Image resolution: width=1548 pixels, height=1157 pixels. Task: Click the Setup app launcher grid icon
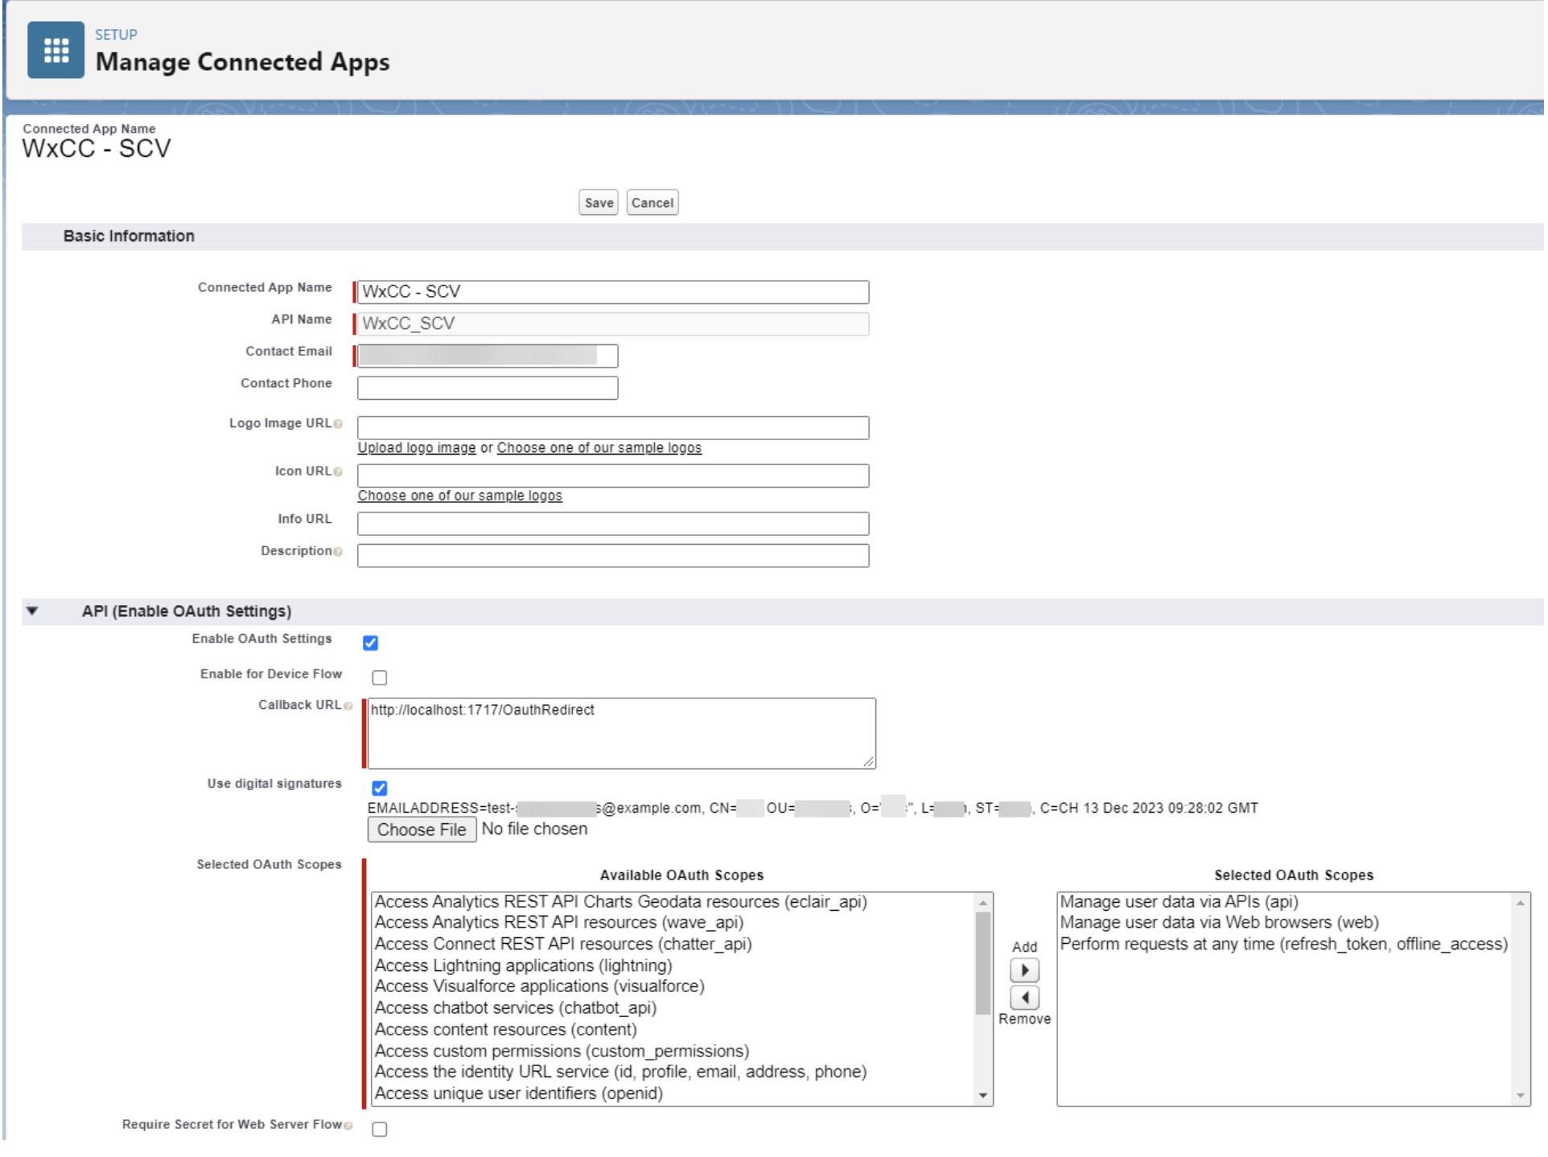(56, 50)
